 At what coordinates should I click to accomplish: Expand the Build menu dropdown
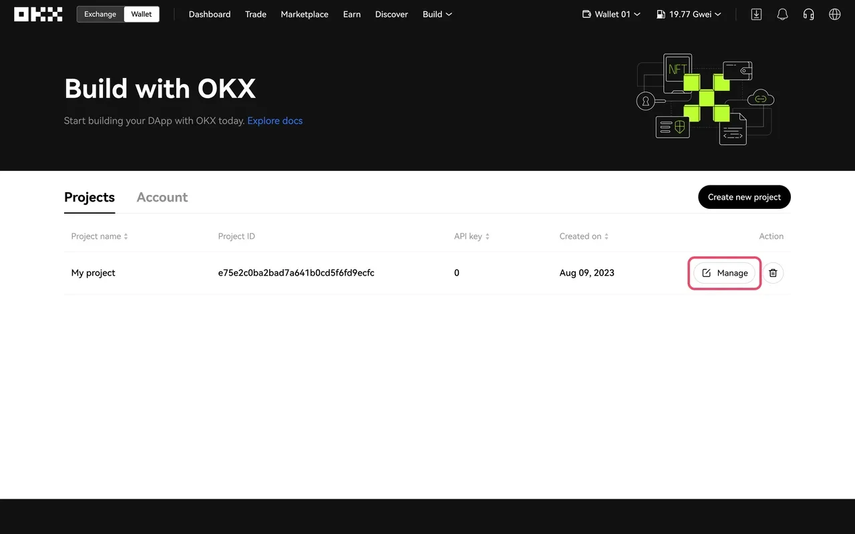(437, 14)
